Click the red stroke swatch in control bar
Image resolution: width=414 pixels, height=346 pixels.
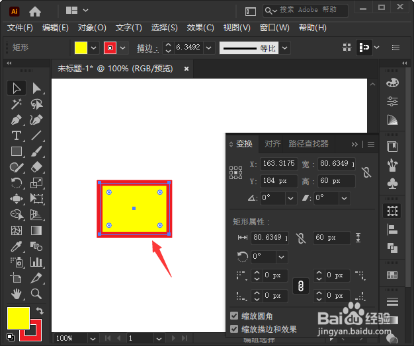(110, 48)
